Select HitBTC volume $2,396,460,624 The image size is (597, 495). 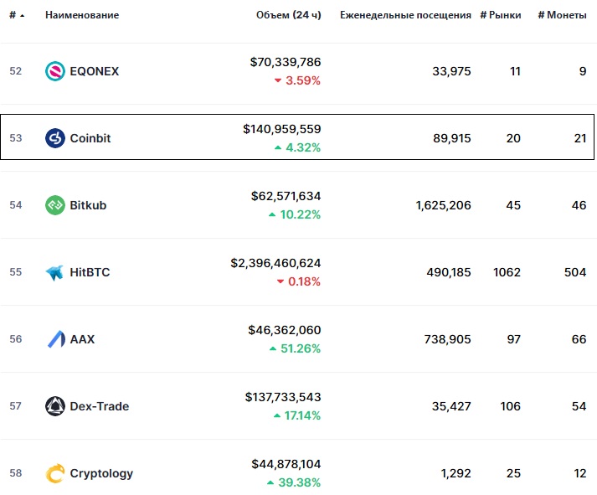[275, 263]
